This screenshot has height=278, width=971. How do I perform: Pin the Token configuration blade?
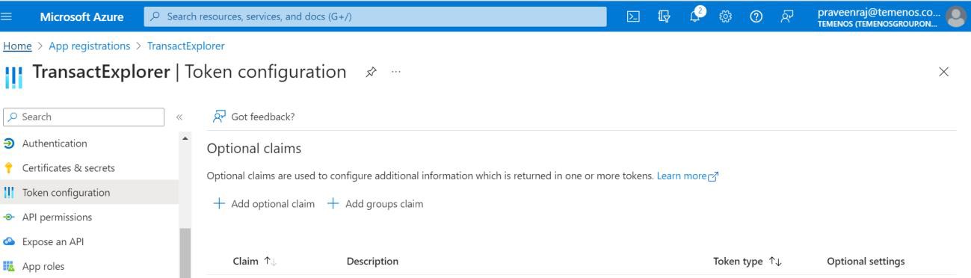click(x=371, y=72)
